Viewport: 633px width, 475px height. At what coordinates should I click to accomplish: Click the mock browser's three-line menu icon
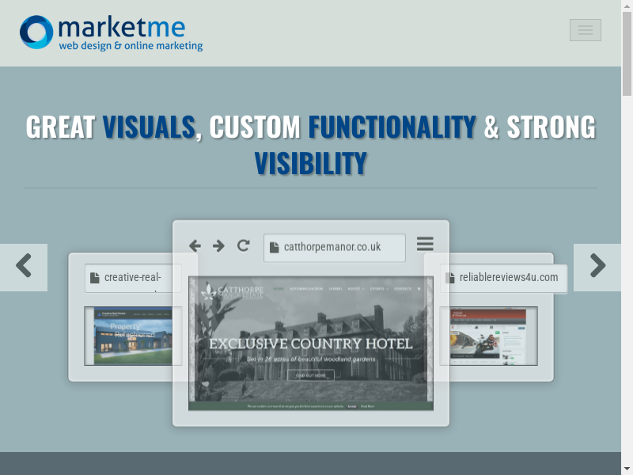(425, 244)
